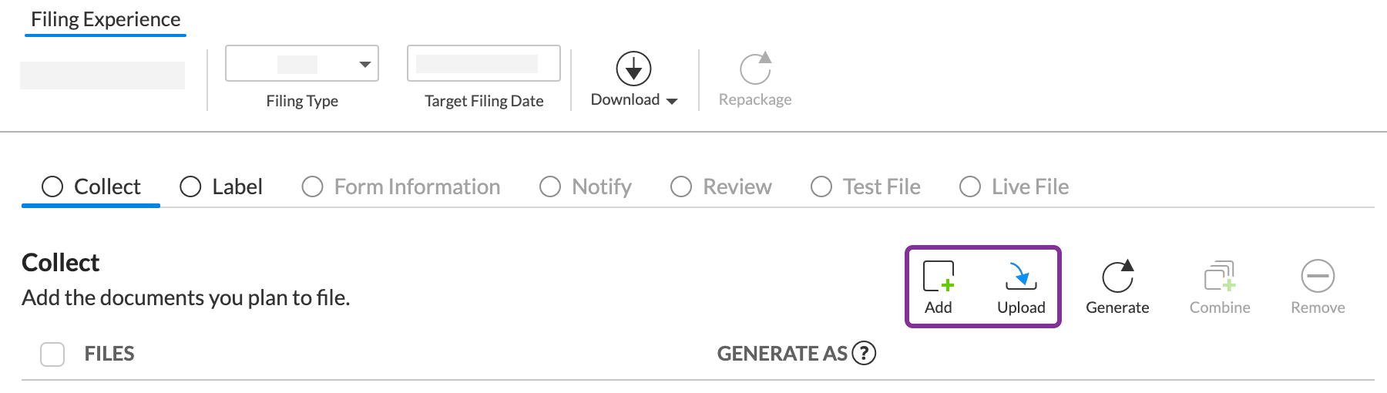The width and height of the screenshot is (1387, 393).
Task: Open the Live File step
Action: 1014,187
